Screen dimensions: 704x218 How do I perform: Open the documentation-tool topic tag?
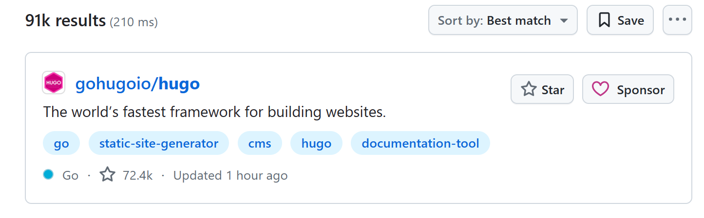[x=420, y=143]
